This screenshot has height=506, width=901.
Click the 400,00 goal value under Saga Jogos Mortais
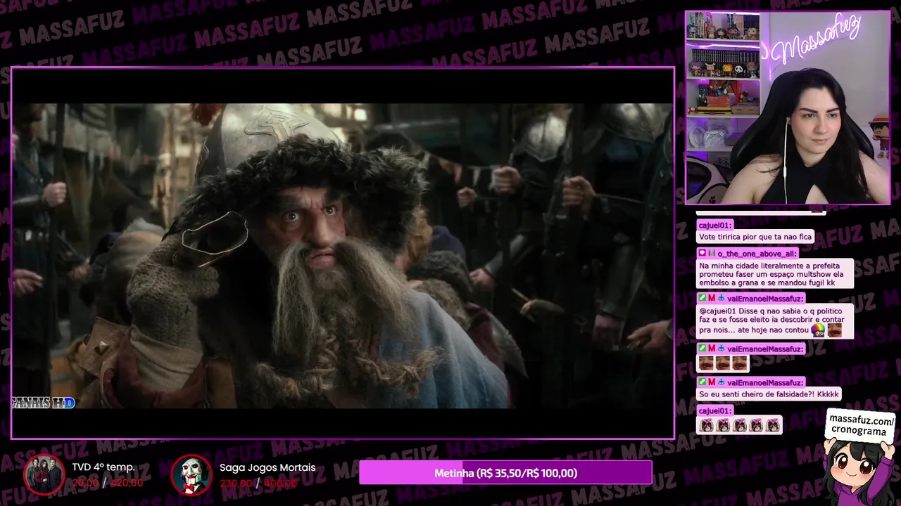click(x=280, y=483)
